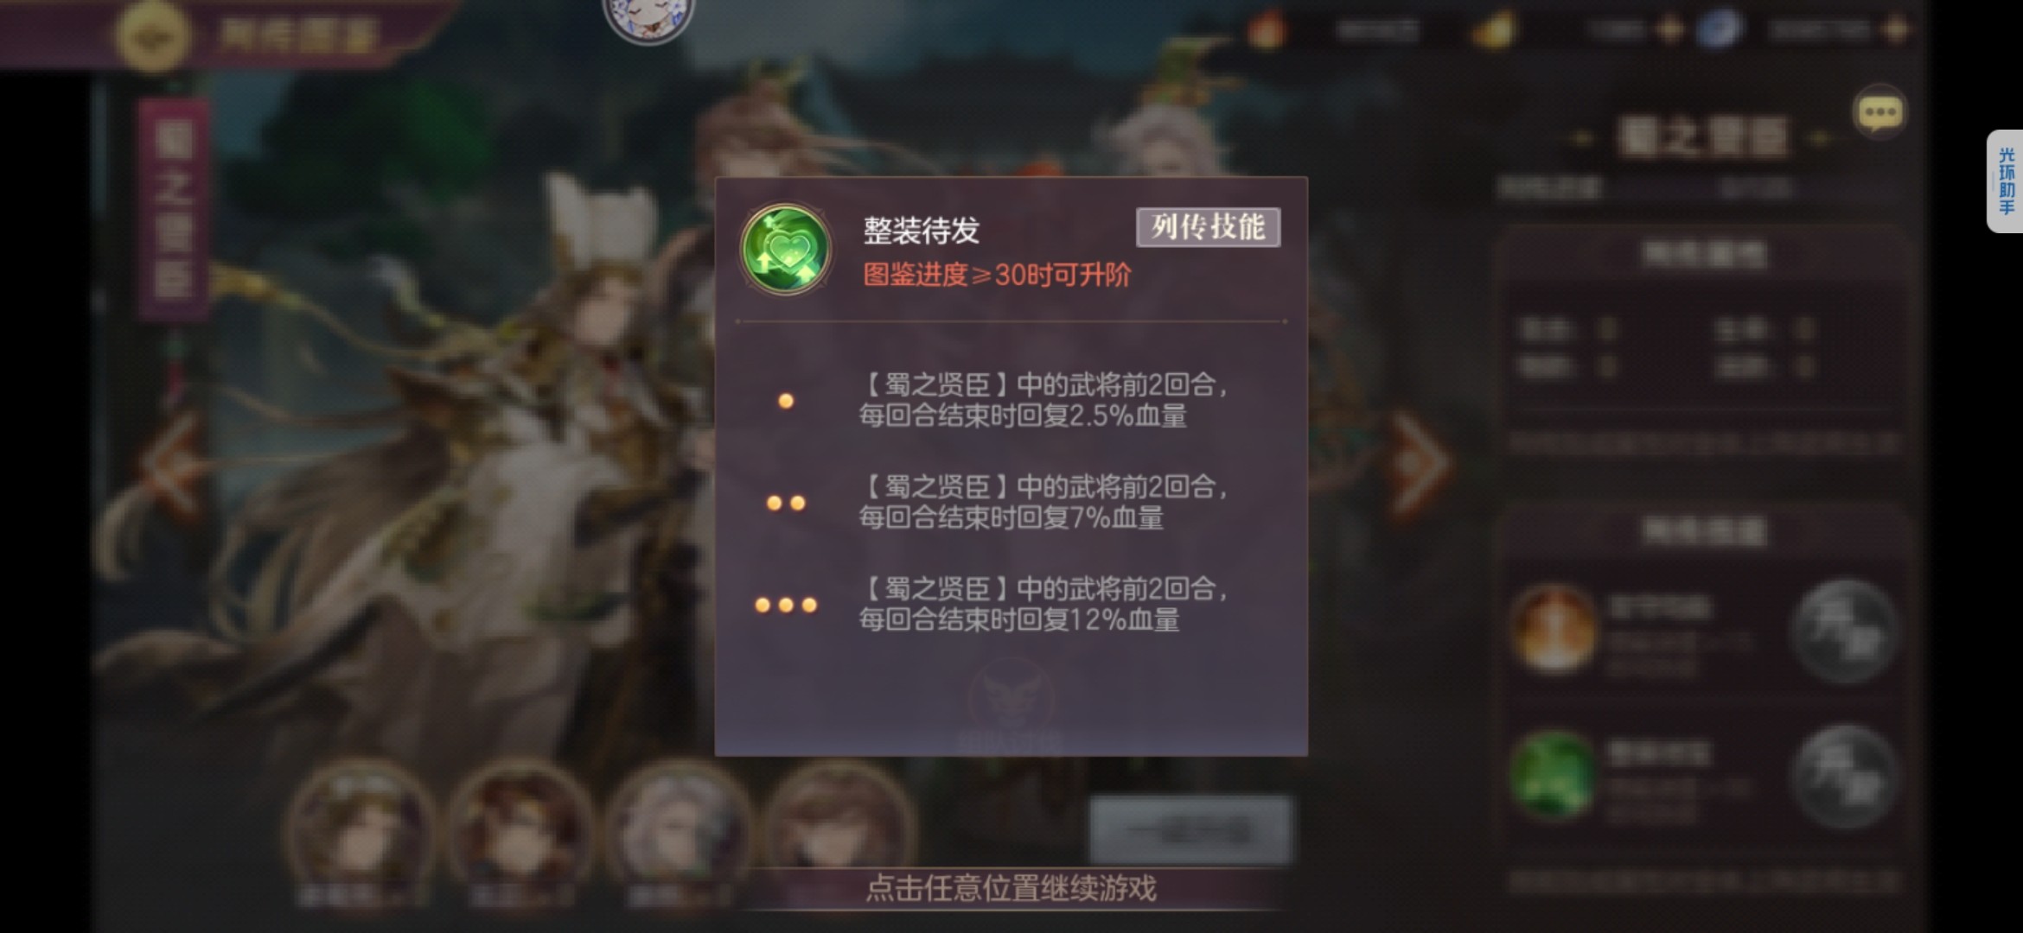
Task: Open the yellow chat bubble icon
Action: point(1879,111)
